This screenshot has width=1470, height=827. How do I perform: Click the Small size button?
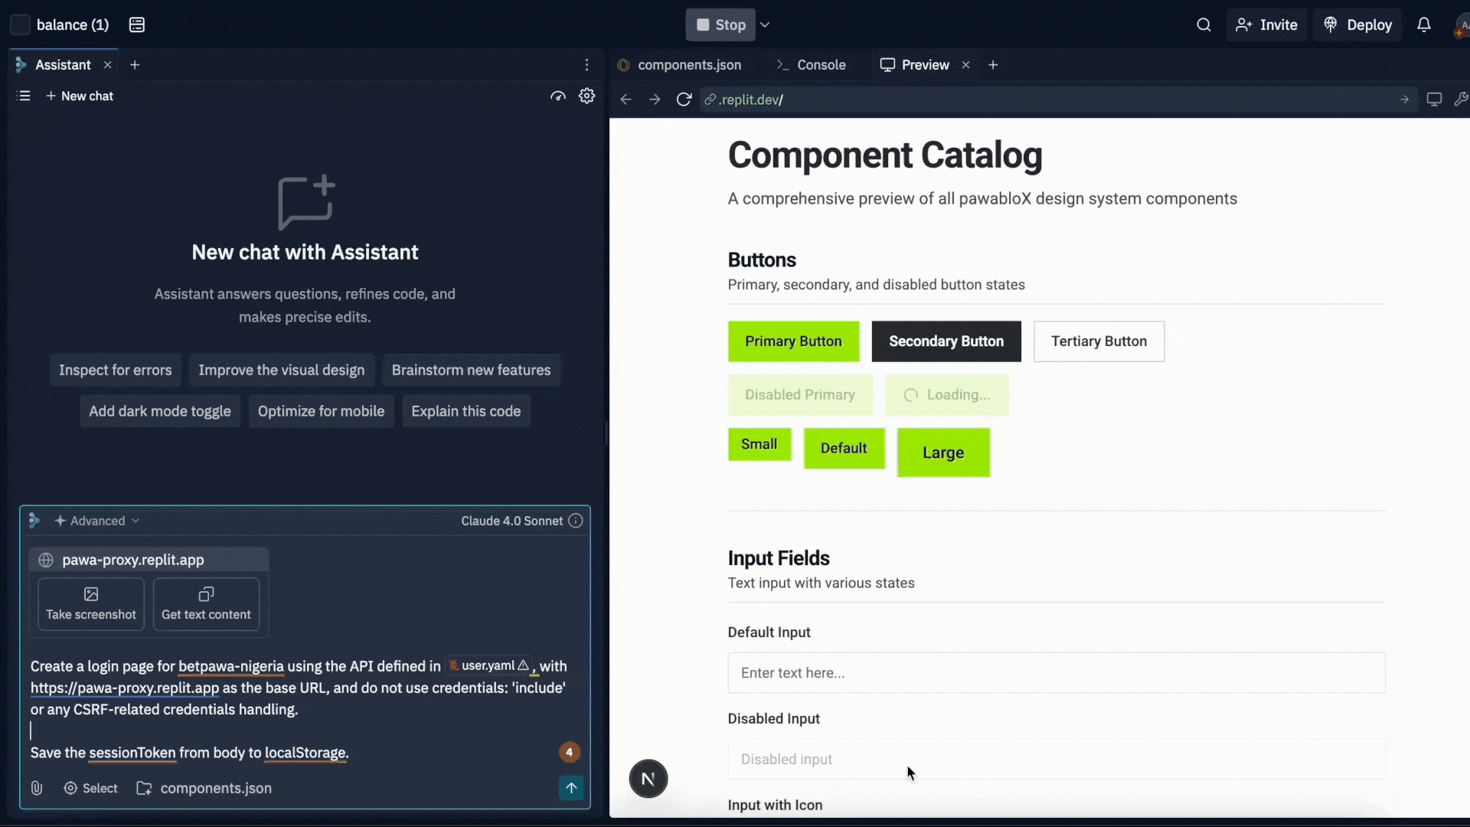759,444
